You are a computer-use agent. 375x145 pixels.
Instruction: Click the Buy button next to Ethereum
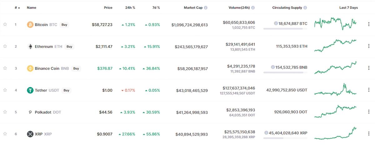click(x=69, y=47)
